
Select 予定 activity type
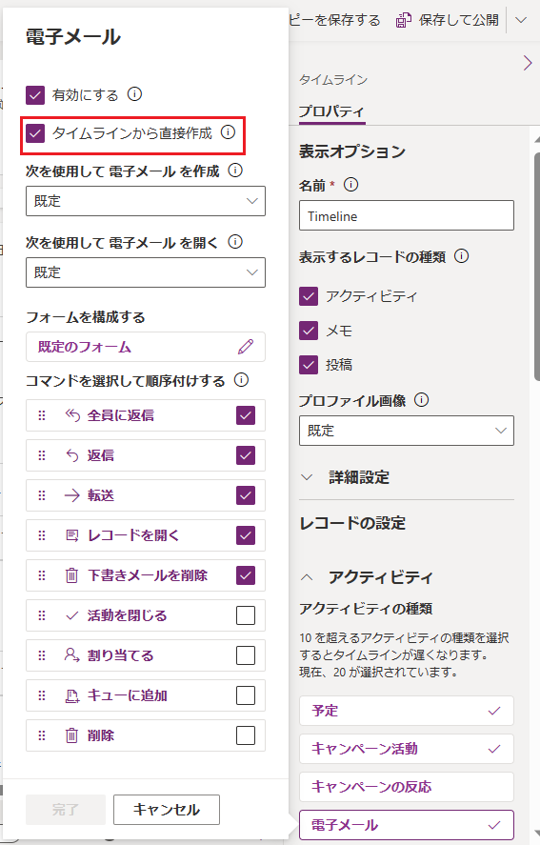pos(407,711)
